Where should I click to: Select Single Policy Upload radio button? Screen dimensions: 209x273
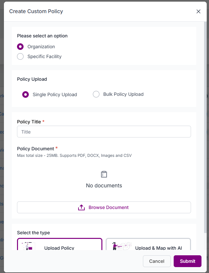[26, 94]
